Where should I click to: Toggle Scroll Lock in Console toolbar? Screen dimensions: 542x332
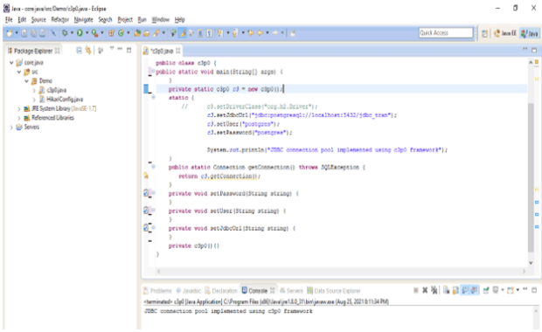tap(455, 290)
